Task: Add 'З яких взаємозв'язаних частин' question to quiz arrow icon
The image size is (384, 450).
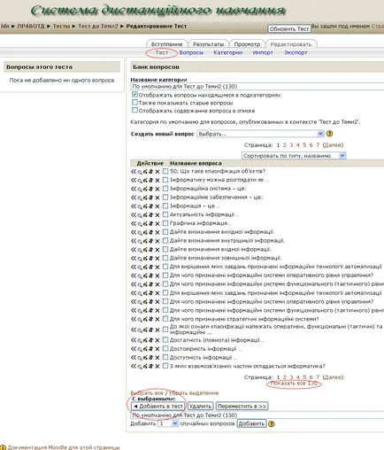Action: (134, 366)
